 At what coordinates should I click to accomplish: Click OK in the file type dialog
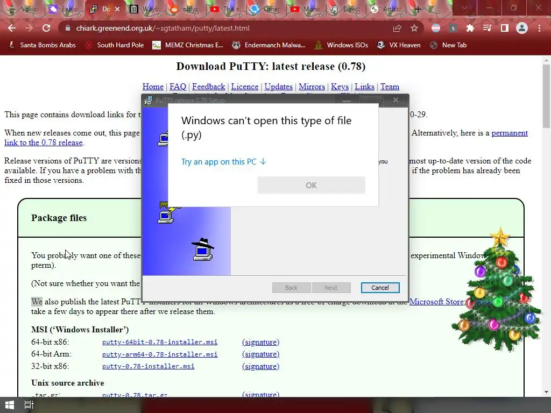(x=311, y=185)
